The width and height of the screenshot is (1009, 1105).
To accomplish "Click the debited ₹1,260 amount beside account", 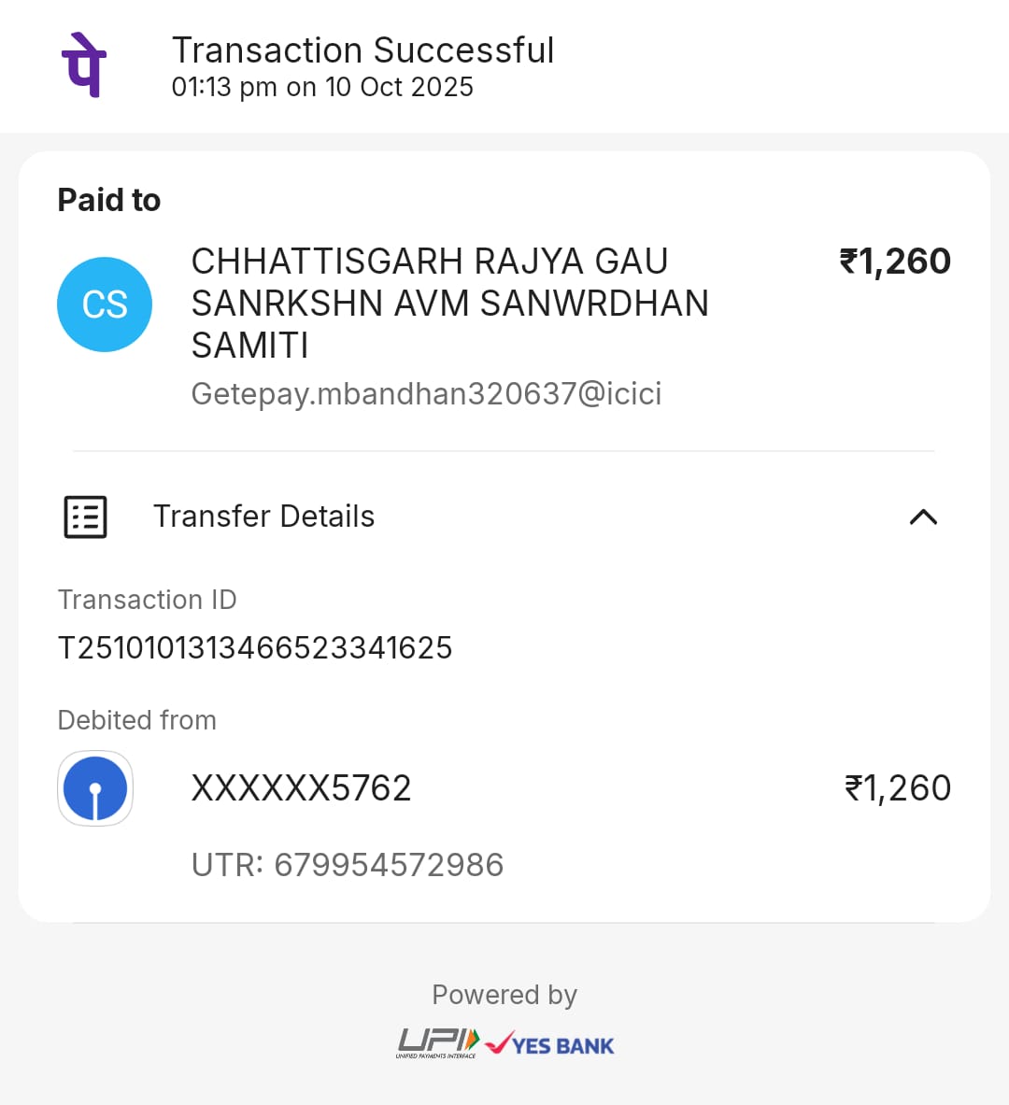I will click(897, 788).
